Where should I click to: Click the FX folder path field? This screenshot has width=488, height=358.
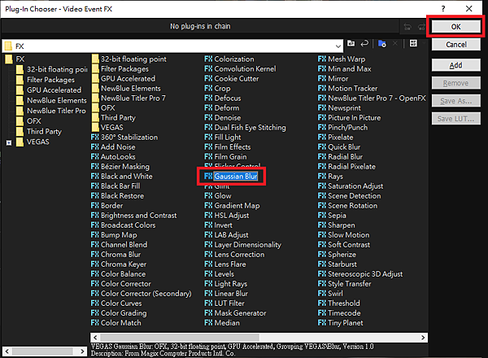coord(172,46)
